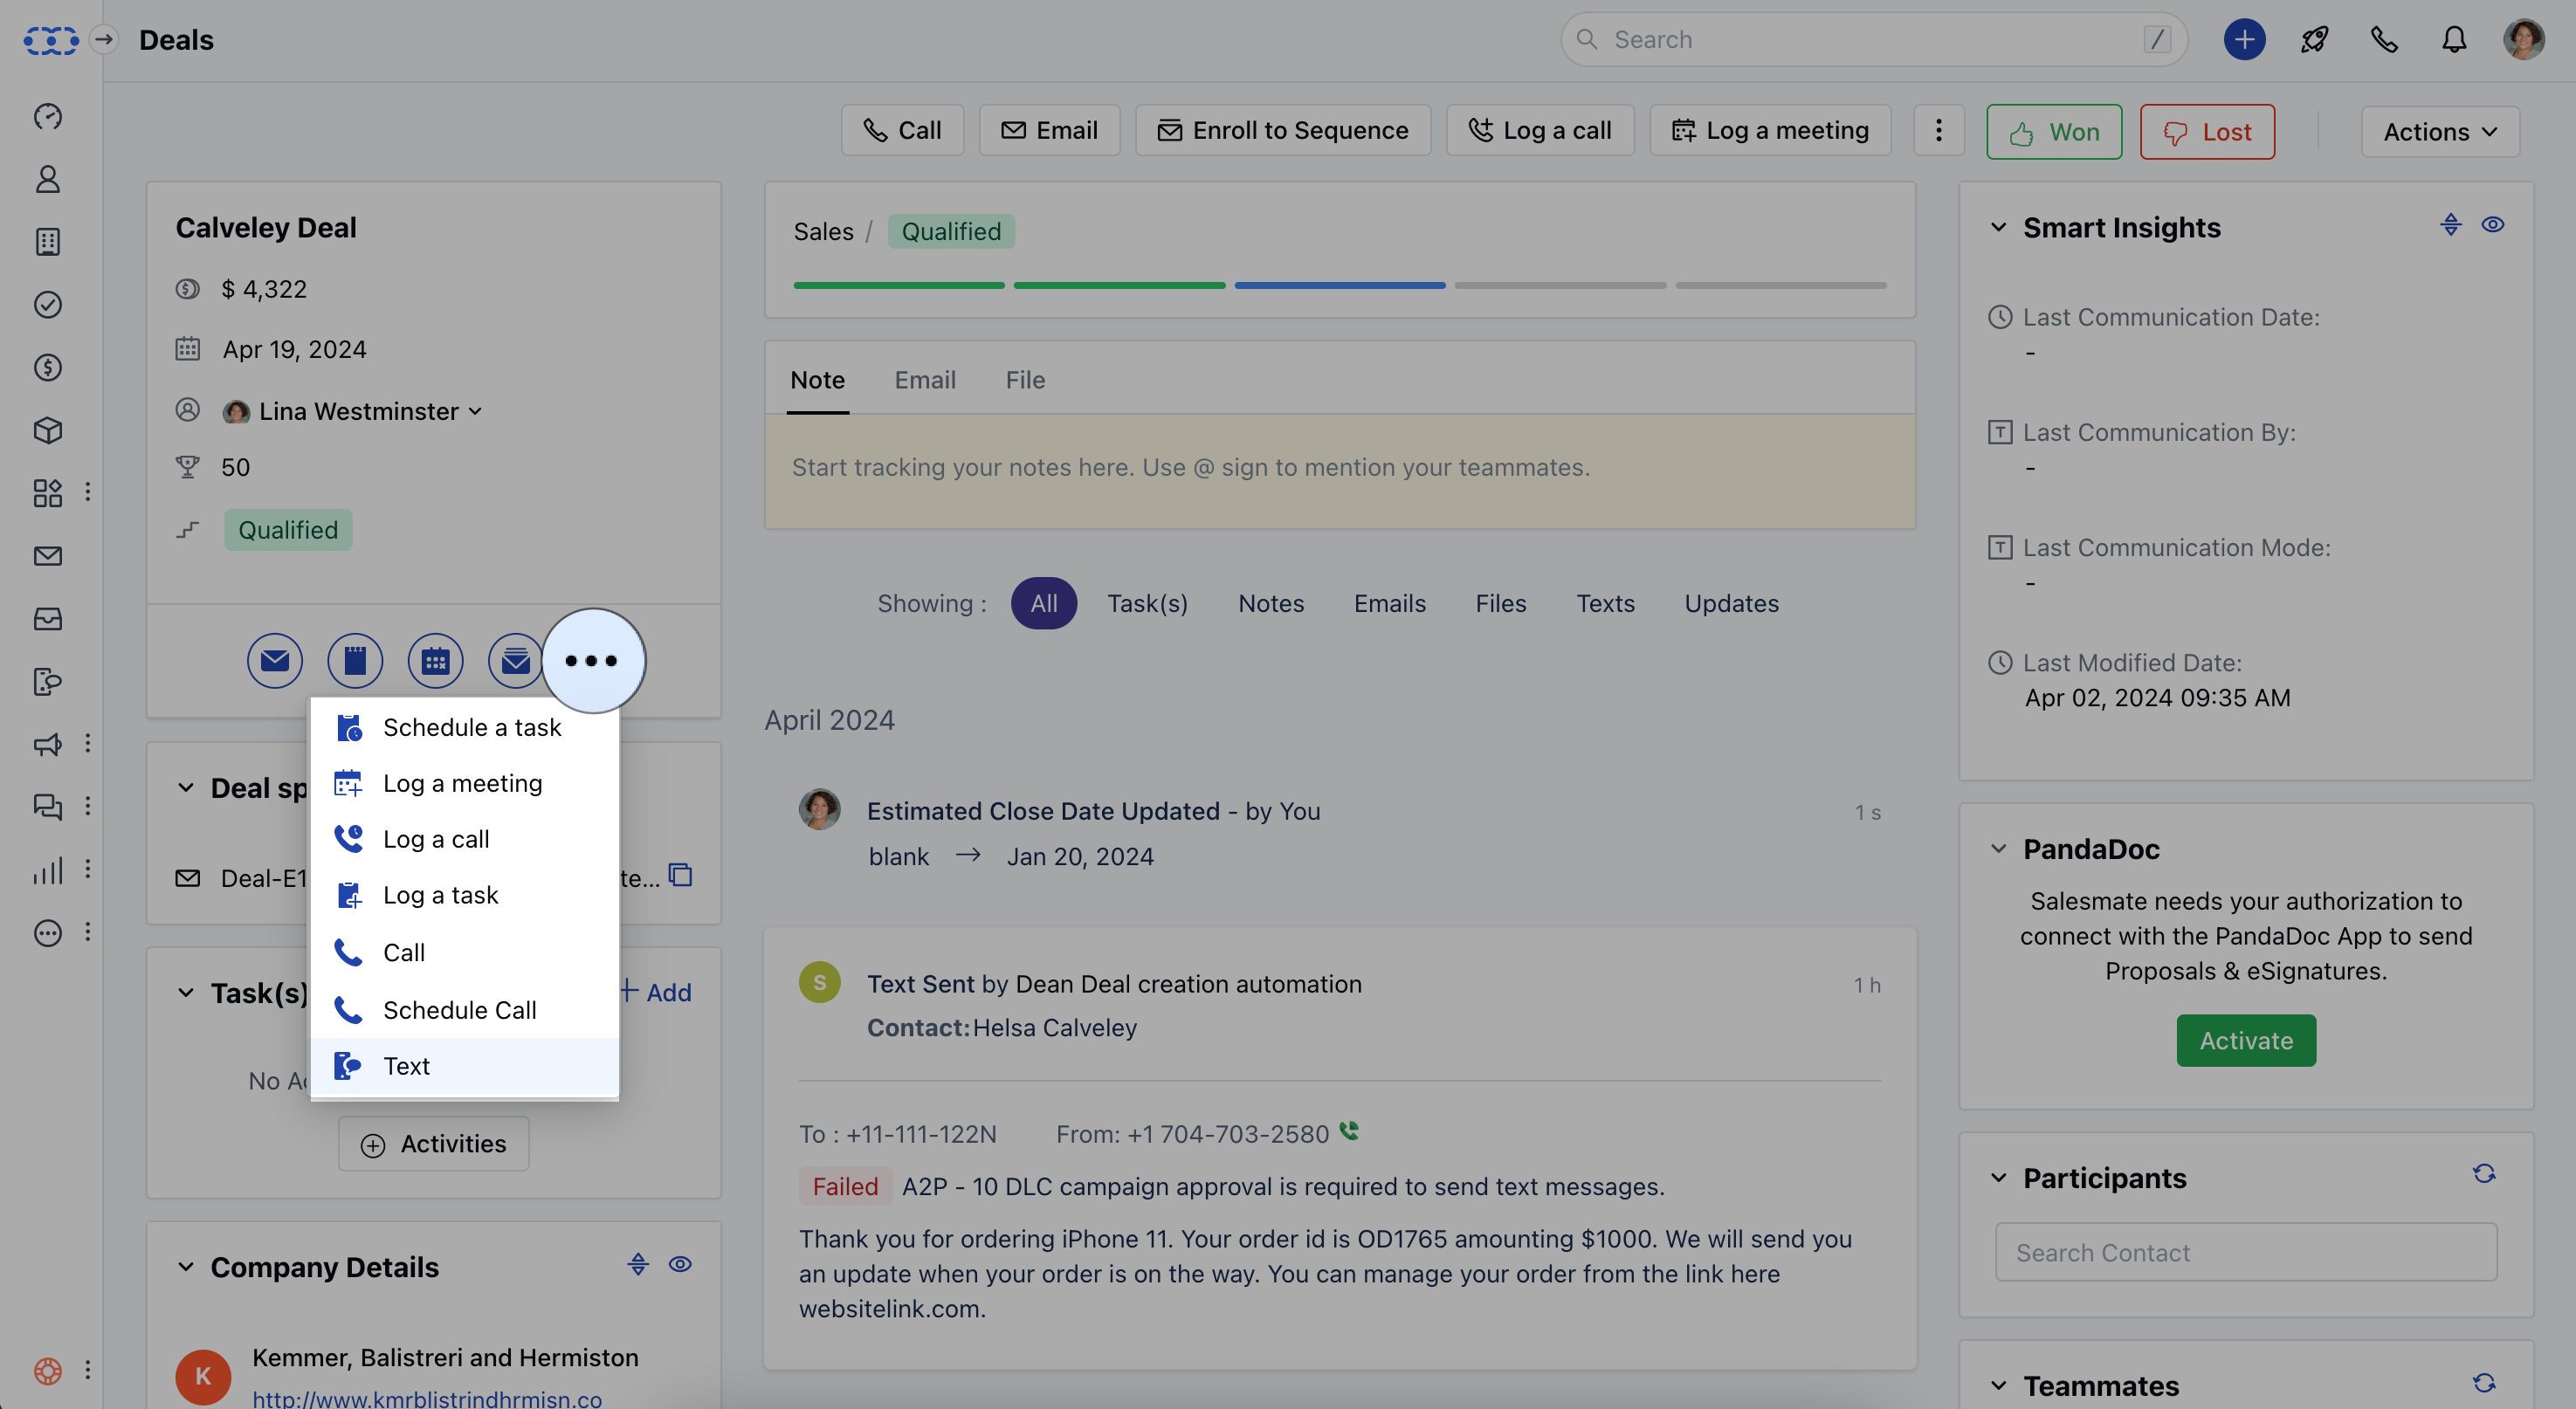The height and width of the screenshot is (1409, 2576).
Task: Mark the deal as Won
Action: [x=2054, y=132]
